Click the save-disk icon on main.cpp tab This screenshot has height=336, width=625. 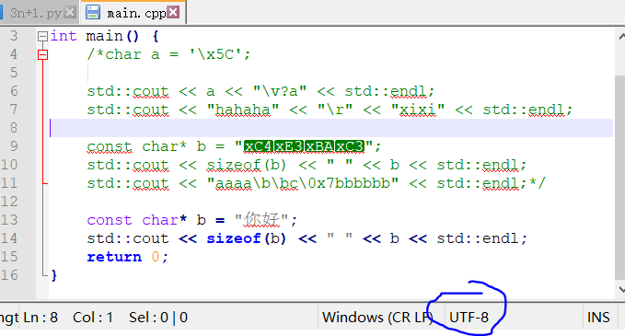click(93, 12)
